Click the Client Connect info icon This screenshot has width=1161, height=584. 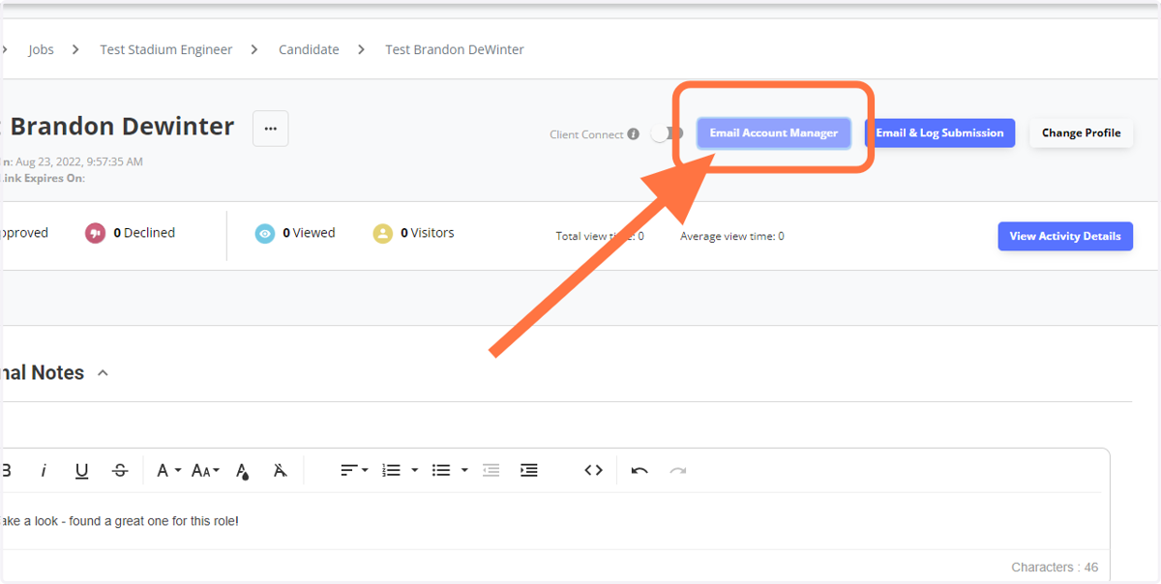pos(634,134)
